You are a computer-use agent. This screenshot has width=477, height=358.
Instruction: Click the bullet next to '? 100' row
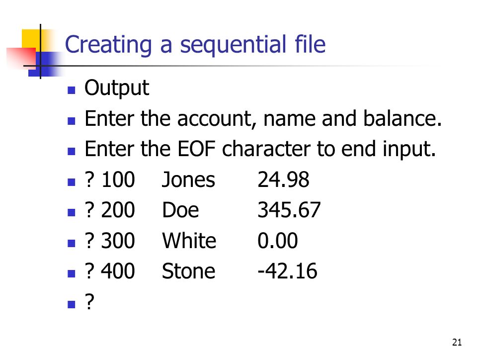pyautogui.click(x=71, y=182)
